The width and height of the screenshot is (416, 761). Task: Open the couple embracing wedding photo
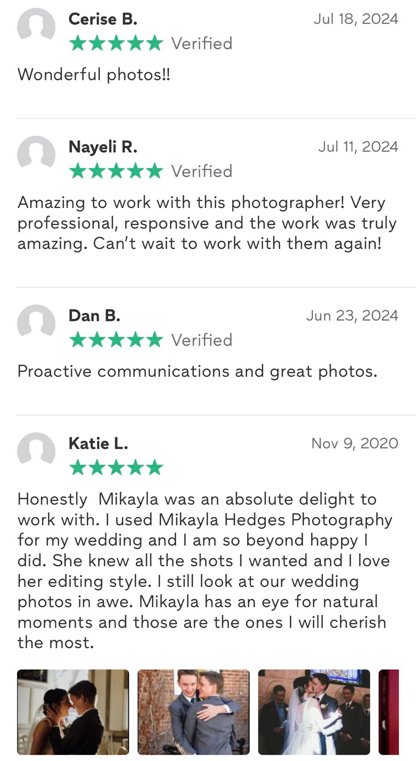click(x=73, y=712)
